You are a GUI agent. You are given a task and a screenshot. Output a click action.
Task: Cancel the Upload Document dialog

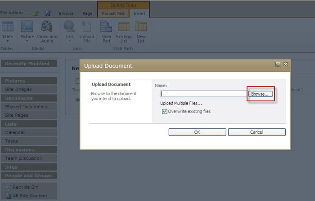[257, 132]
